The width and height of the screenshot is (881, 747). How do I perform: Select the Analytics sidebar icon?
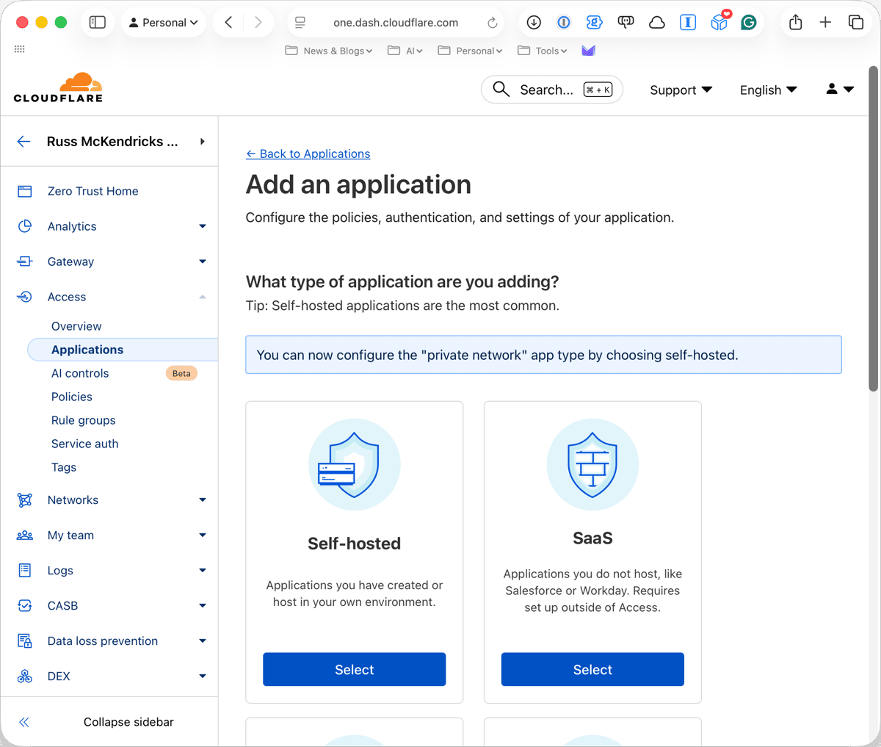point(24,226)
